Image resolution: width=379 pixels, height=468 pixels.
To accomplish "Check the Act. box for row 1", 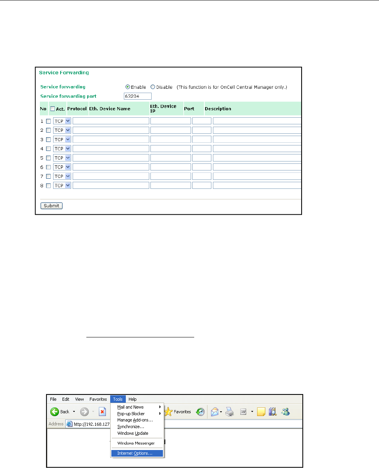I will [48, 121].
